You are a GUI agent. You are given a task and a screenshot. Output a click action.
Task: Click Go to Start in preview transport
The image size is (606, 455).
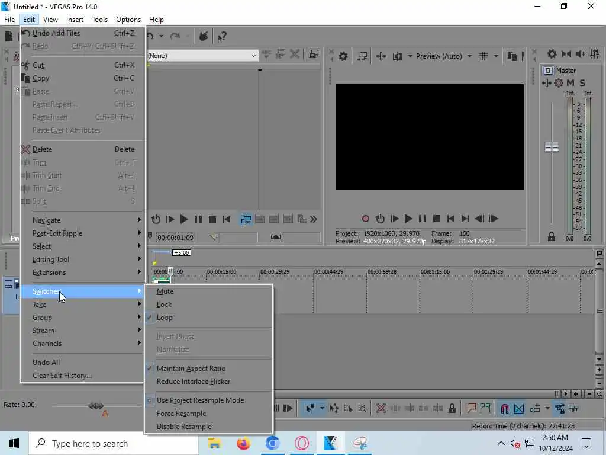click(x=450, y=219)
